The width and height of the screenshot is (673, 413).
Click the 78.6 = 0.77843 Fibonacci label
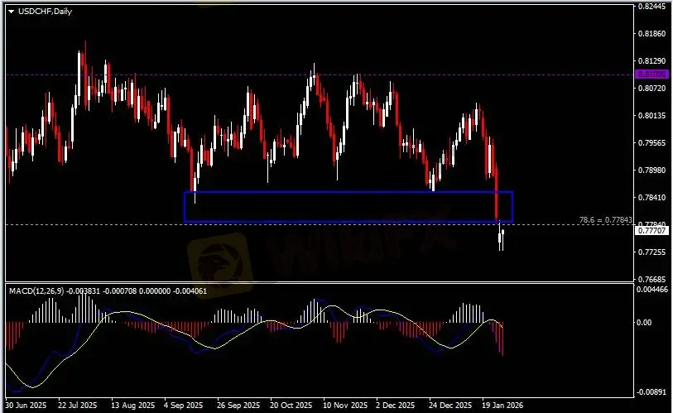(605, 220)
